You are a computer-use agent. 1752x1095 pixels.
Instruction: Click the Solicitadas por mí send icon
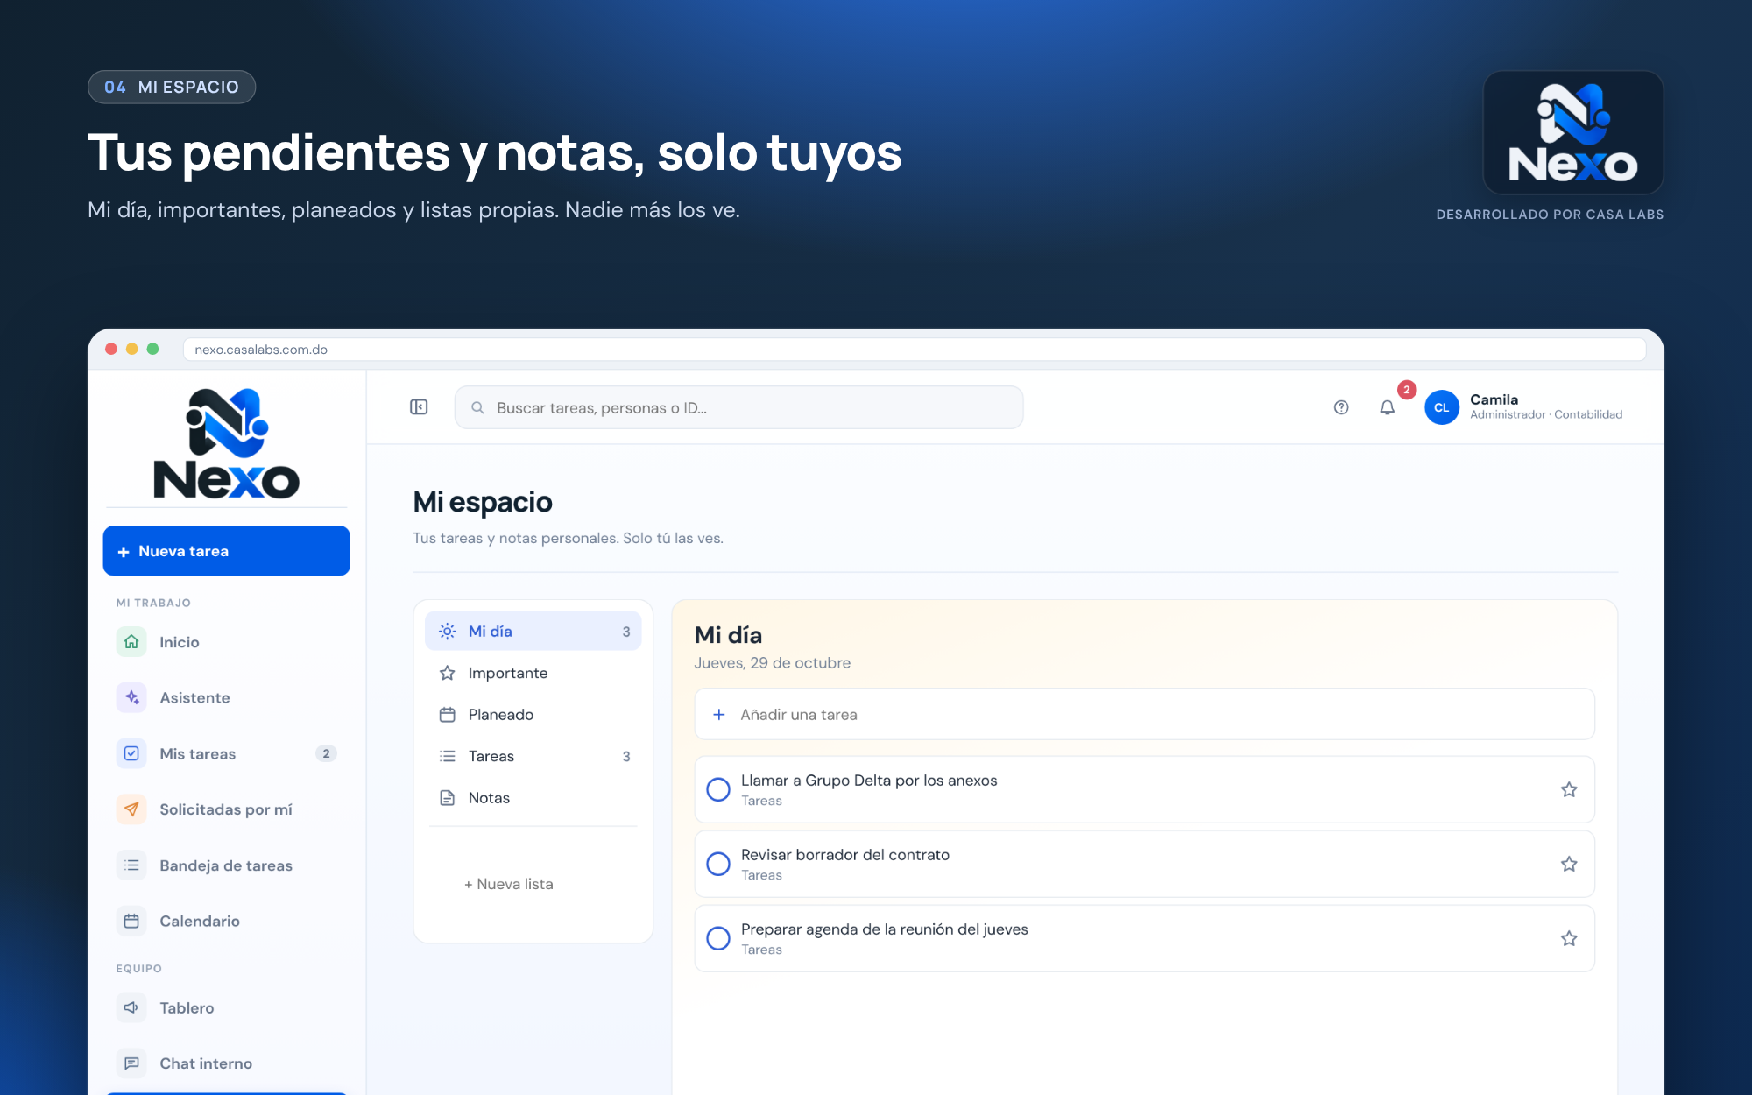pos(131,809)
